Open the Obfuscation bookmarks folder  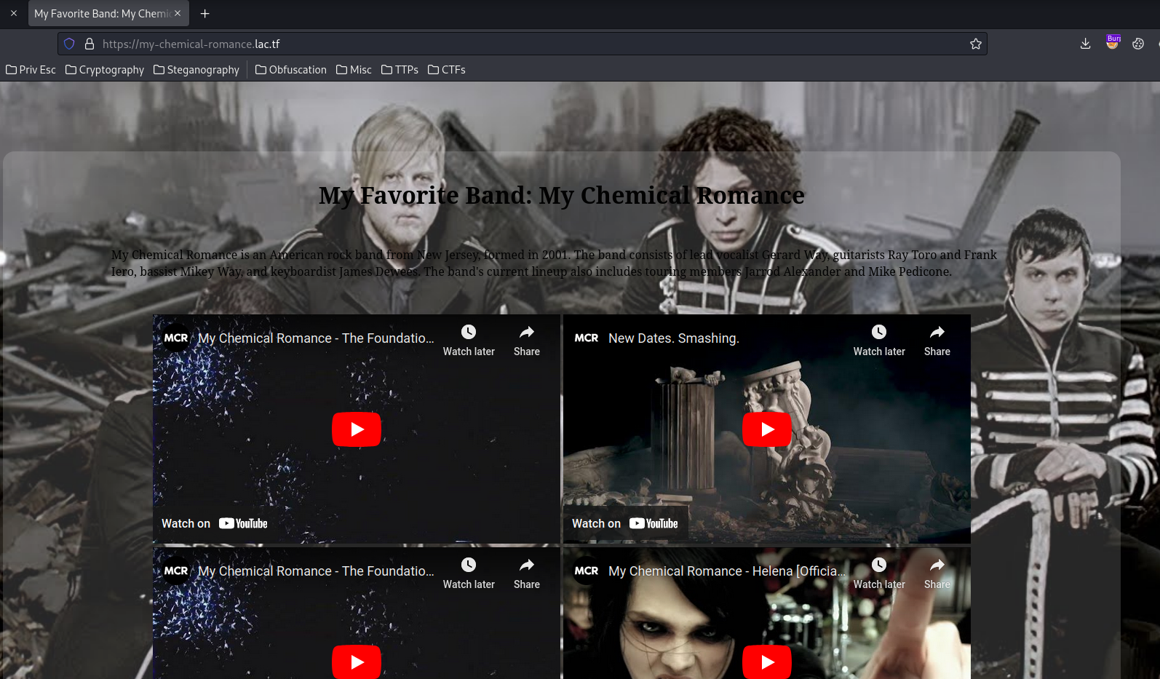coord(291,70)
